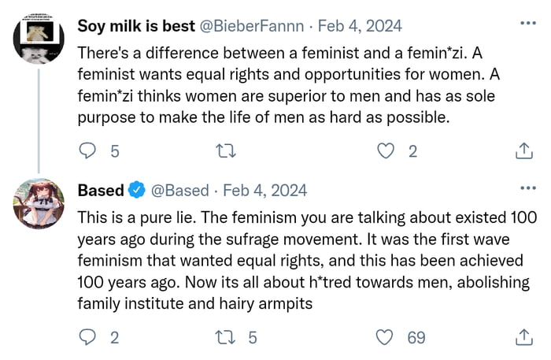Click the blue verified badge beside Based
This screenshot has width=551, height=360.
(x=137, y=190)
